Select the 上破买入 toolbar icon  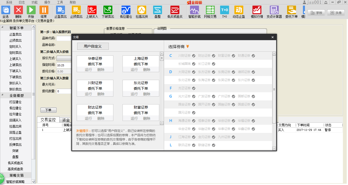pos(92,10)
